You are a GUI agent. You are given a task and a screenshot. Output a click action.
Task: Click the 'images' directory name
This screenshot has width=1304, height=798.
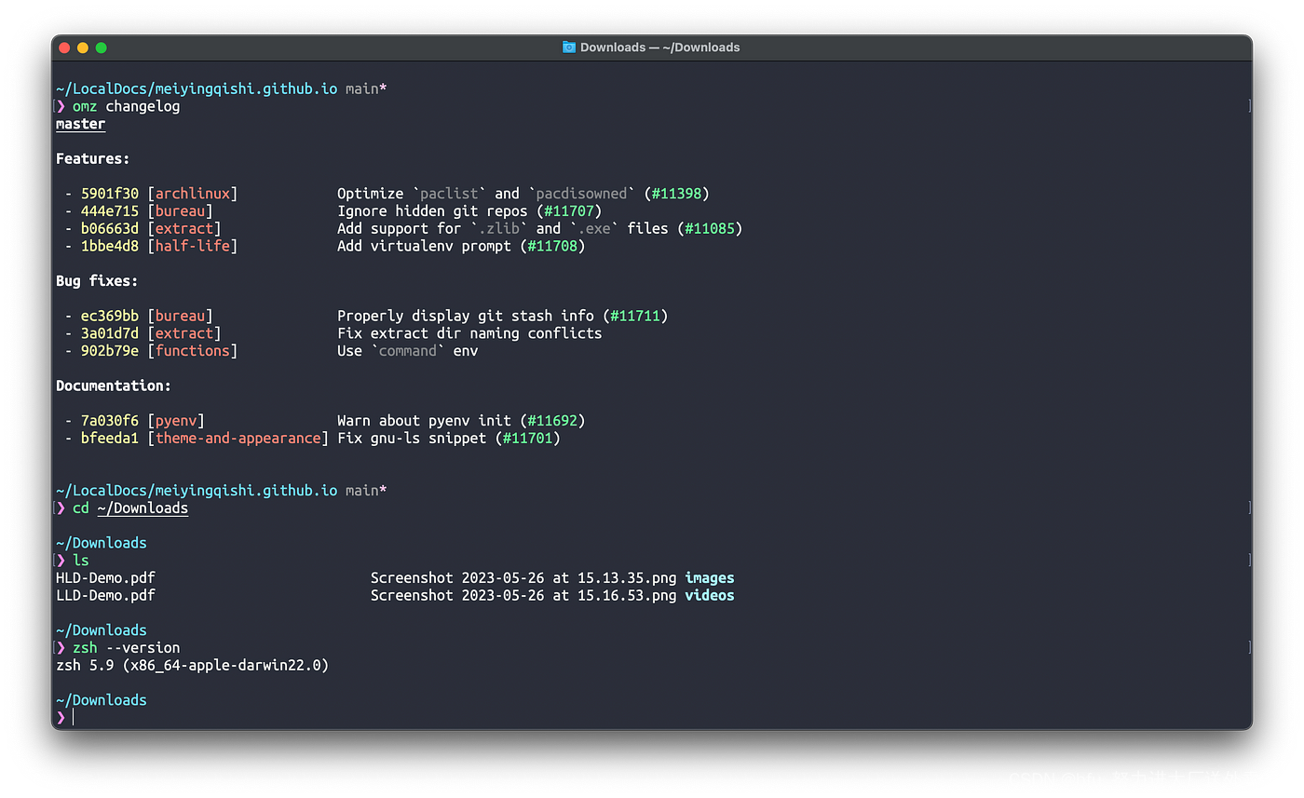[710, 578]
